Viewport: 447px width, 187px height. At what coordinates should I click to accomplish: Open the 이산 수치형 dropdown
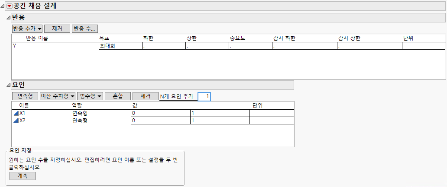pyautogui.click(x=58, y=96)
